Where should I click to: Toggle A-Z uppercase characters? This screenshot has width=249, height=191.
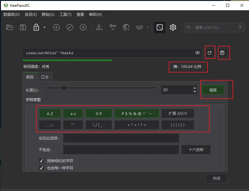(x=50, y=113)
